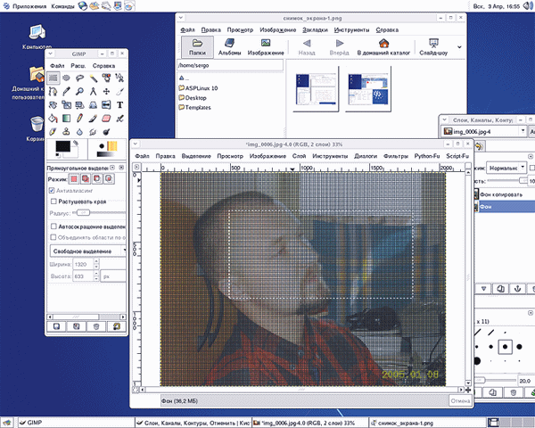Click Альбомы toolbar button

point(230,47)
